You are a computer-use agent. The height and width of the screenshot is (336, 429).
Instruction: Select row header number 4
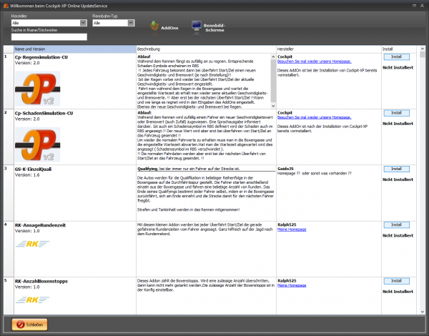pyautogui.click(x=9, y=249)
